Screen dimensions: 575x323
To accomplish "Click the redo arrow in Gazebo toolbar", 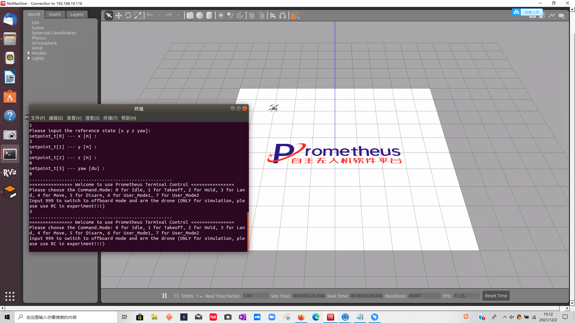I will pyautogui.click(x=169, y=15).
